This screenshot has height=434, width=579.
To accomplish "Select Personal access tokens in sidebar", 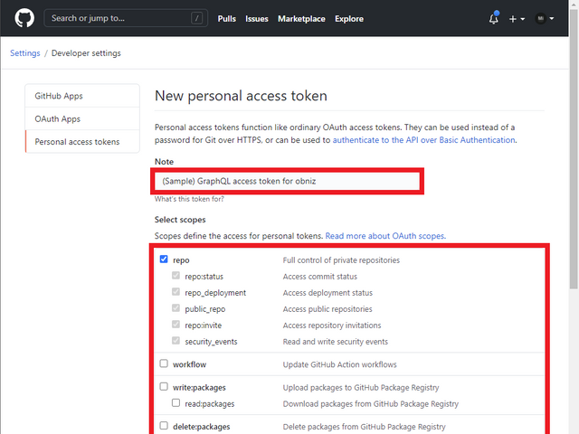I will pyautogui.click(x=82, y=142).
